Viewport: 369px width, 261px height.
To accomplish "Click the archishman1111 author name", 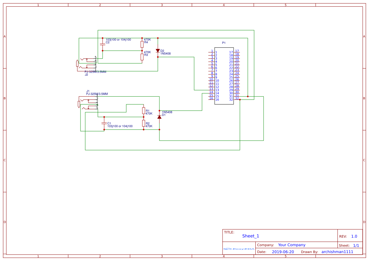I will point(337,252).
